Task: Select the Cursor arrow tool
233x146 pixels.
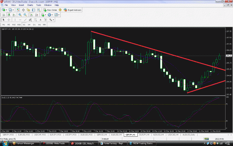Action: tap(4, 20)
